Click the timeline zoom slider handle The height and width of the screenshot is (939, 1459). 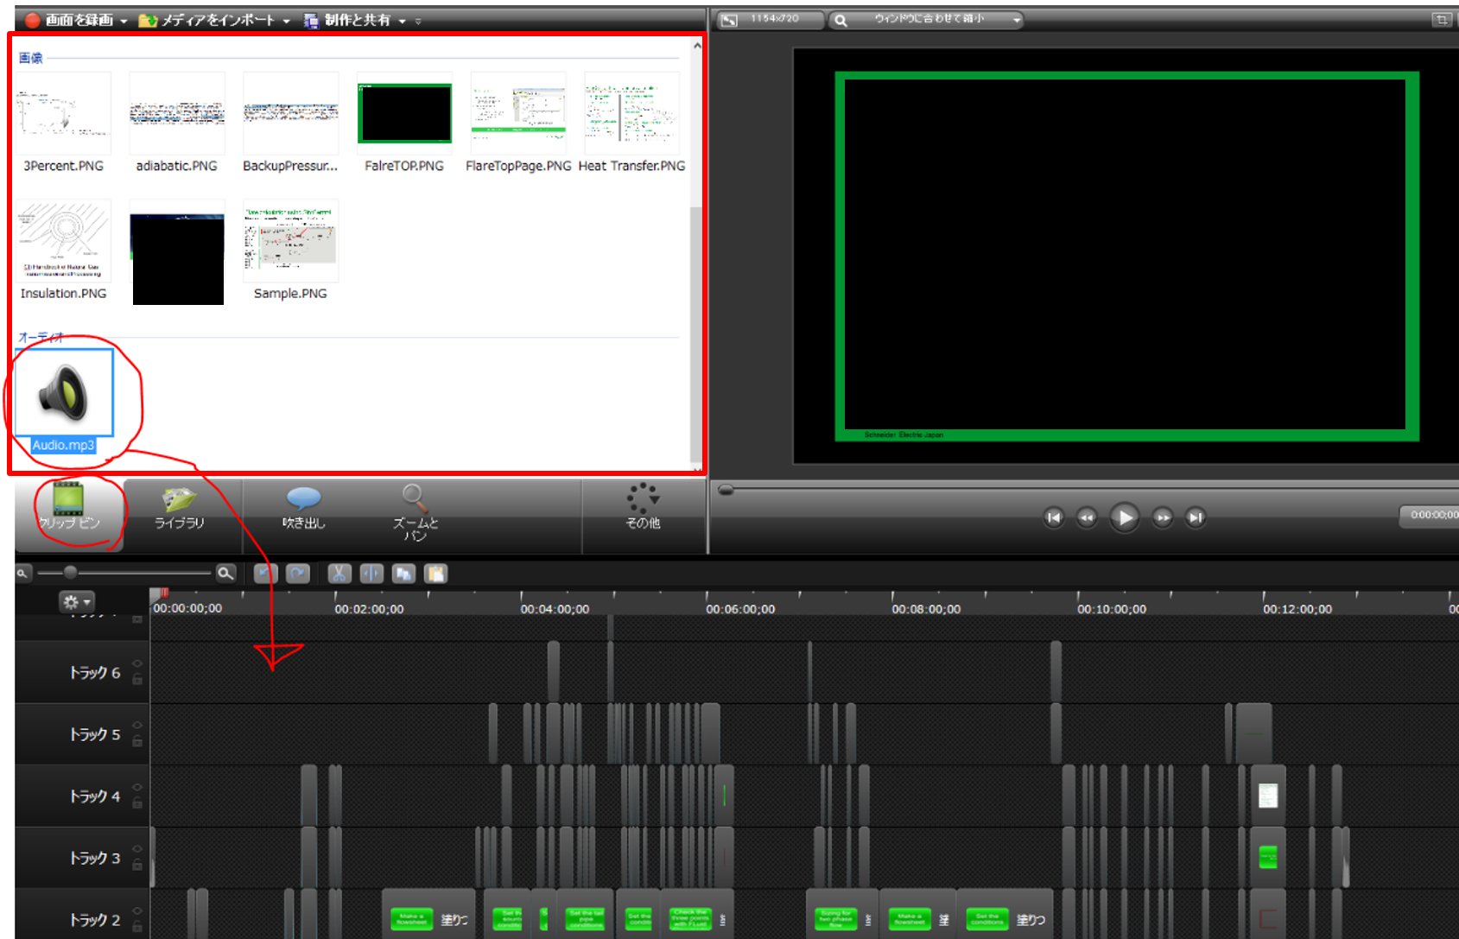[71, 572]
